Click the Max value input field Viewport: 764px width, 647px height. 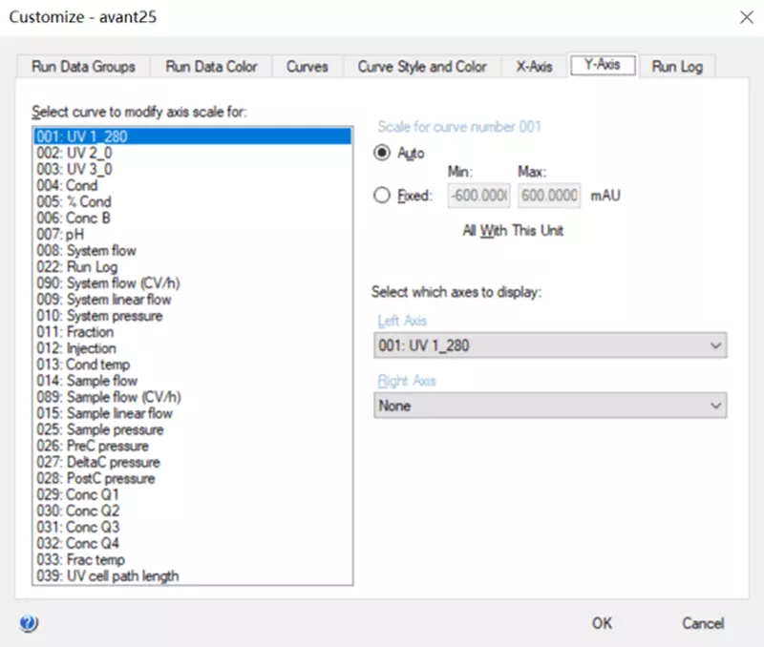548,196
